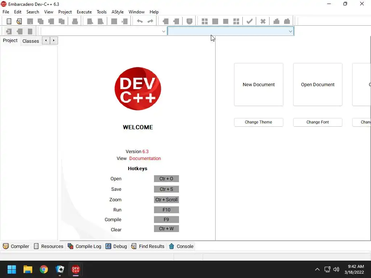The width and height of the screenshot is (371, 278).
Task: Open the Debug bottom tab
Action: pyautogui.click(x=116, y=246)
